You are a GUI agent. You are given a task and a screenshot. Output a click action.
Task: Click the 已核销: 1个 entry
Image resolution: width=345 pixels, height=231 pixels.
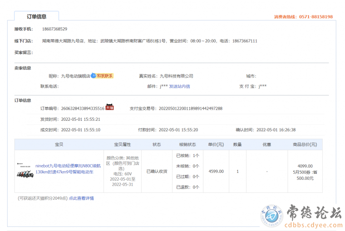point(187,156)
